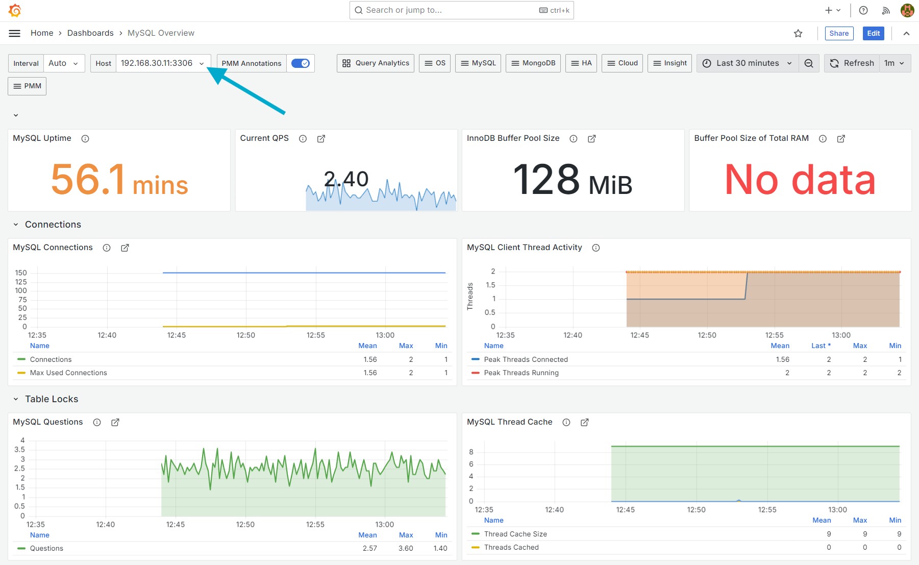The height and width of the screenshot is (565, 919).
Task: Open external link icon on Current QPS panel
Action: tap(321, 138)
